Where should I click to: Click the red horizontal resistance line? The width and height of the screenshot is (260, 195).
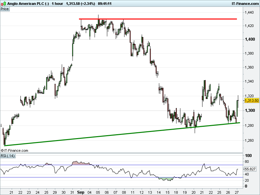pos(158,19)
